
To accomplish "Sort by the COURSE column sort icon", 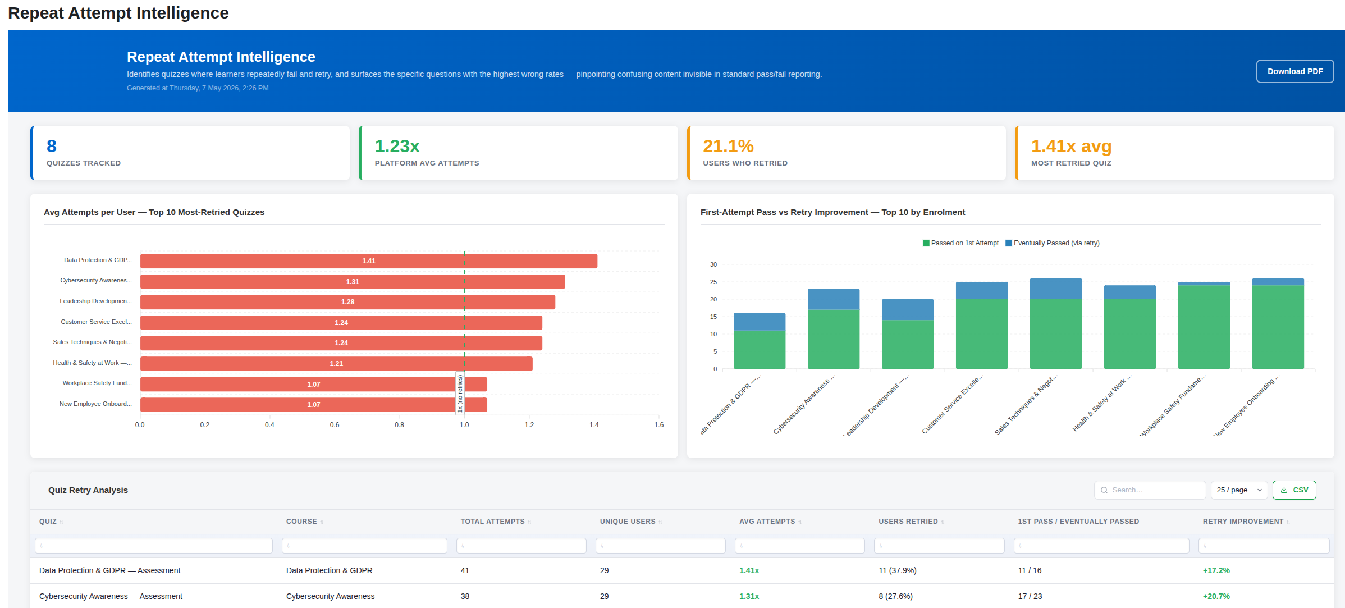I will click(322, 522).
